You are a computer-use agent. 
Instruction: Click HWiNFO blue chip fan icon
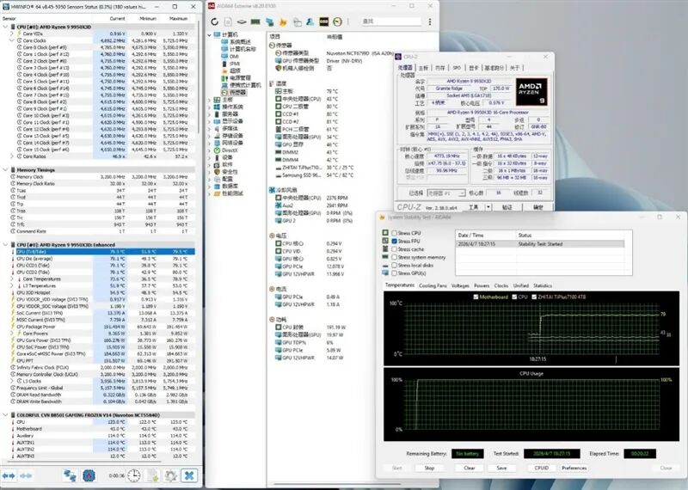coord(89,475)
